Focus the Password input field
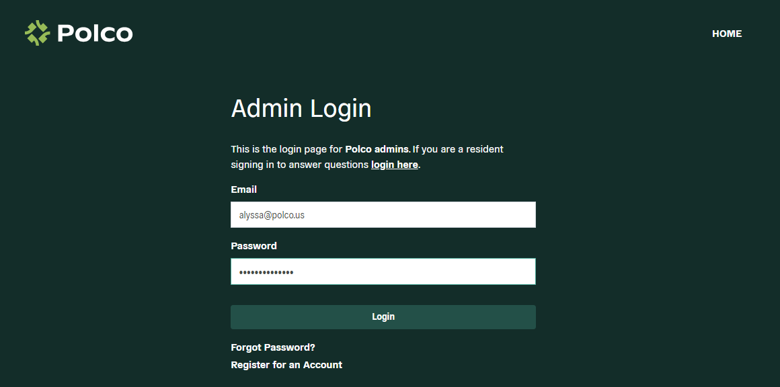Image resolution: width=780 pixels, height=387 pixels. tap(383, 271)
